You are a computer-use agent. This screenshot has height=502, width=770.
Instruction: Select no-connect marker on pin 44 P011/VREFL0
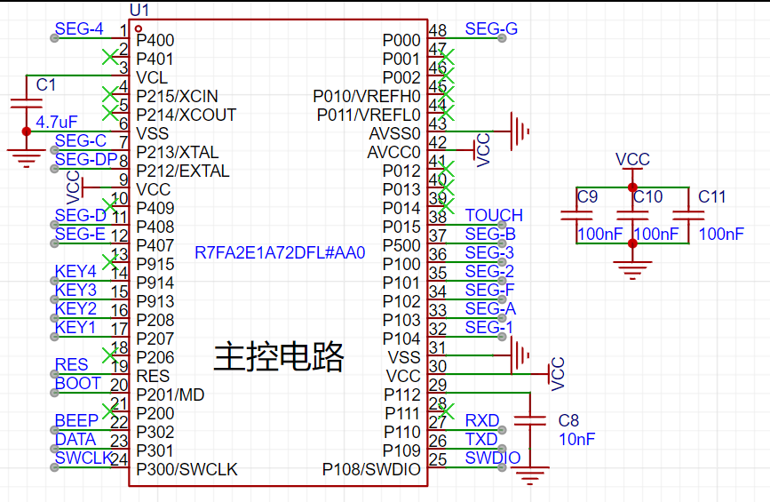446,113
